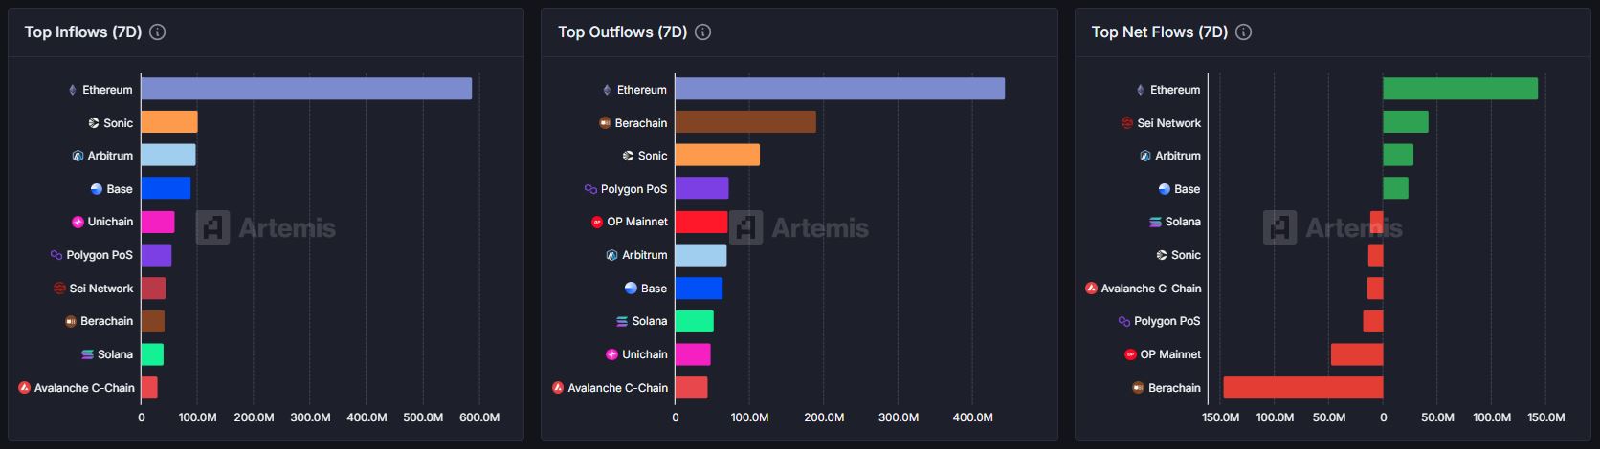
Task: Click the Ethereum logo in Top Inflows chart
Action: tap(73, 90)
